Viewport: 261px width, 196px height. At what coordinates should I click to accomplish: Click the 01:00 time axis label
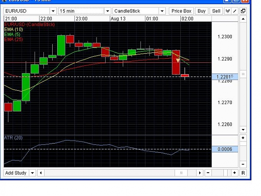[x=152, y=19]
